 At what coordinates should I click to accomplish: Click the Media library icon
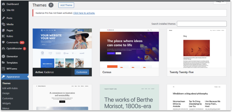(3, 24)
